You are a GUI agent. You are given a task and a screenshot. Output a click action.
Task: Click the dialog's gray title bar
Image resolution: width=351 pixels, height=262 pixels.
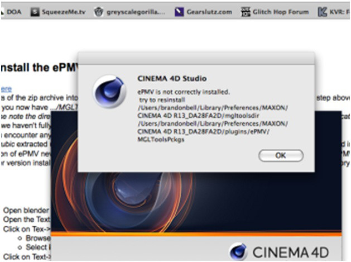click(x=196, y=58)
